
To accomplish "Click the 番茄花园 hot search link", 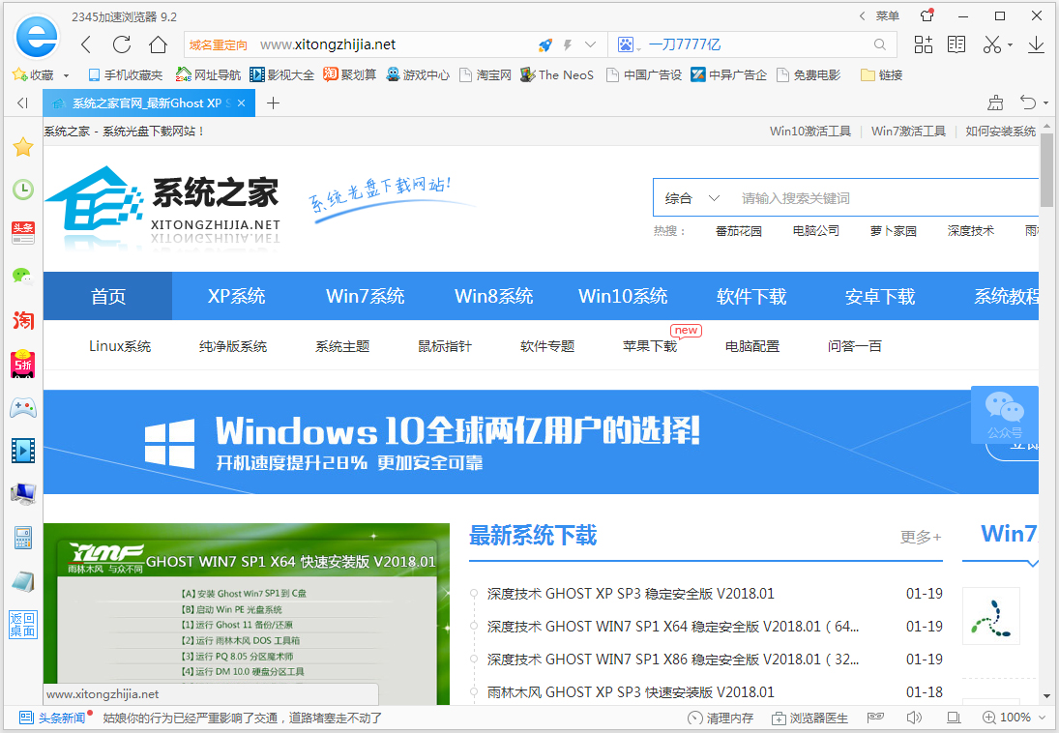I will click(738, 231).
